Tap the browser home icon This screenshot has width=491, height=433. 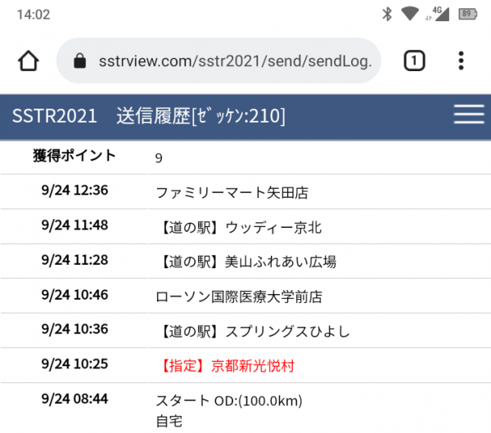tap(29, 61)
